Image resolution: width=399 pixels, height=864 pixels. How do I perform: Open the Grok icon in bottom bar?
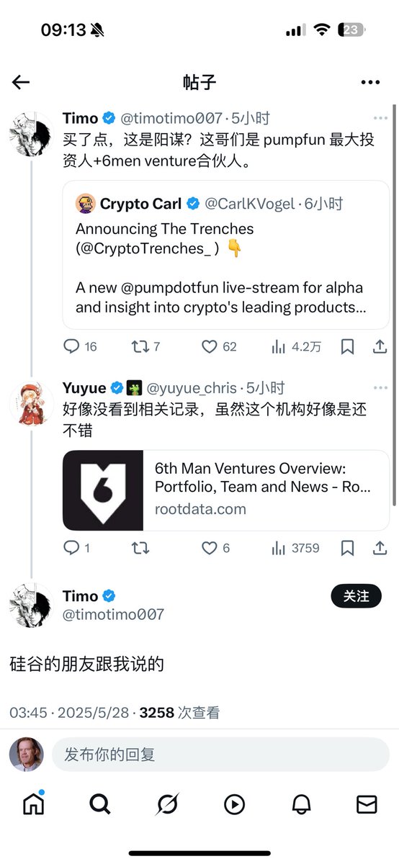(x=167, y=804)
